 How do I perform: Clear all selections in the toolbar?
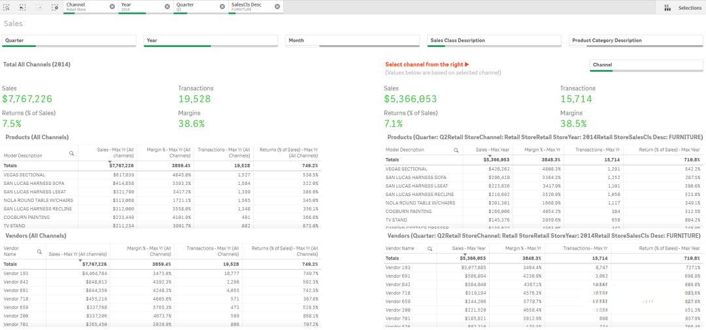pyautogui.click(x=55, y=7)
